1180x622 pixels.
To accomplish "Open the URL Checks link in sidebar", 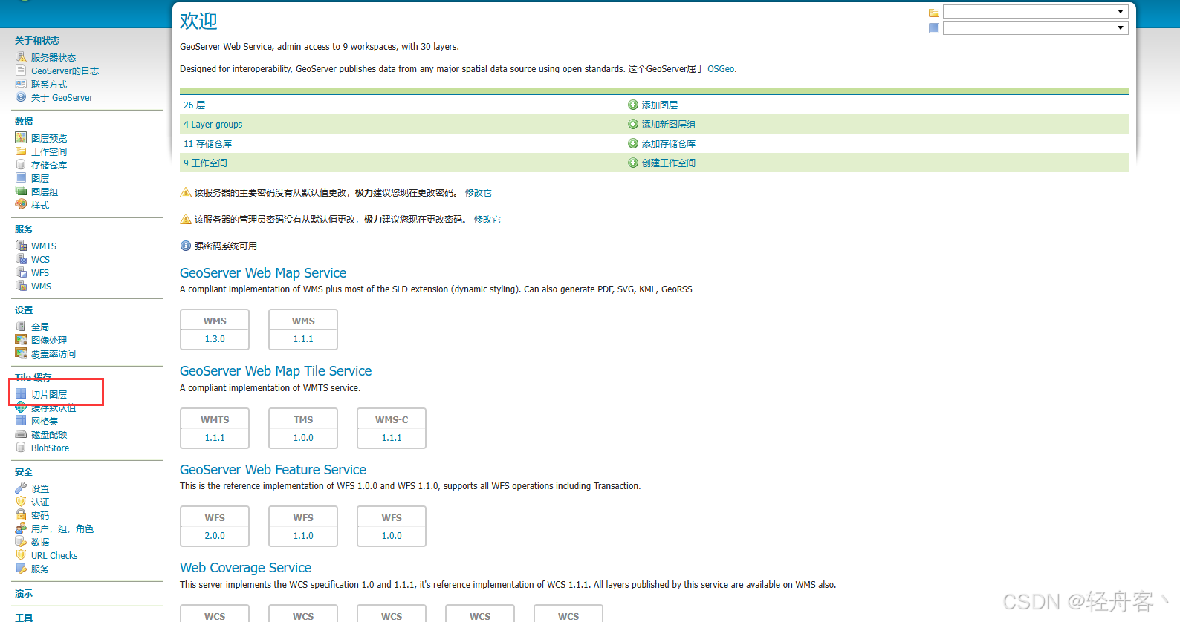I will 54,556.
